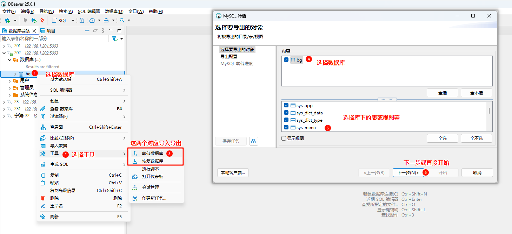Viewport: 512px width, 234px height.
Task: Toggle the sys_dict_type checkbox
Action: (x=286, y=120)
